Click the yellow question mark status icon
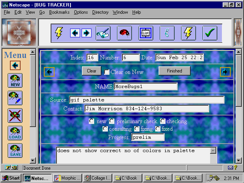 [x=236, y=167]
